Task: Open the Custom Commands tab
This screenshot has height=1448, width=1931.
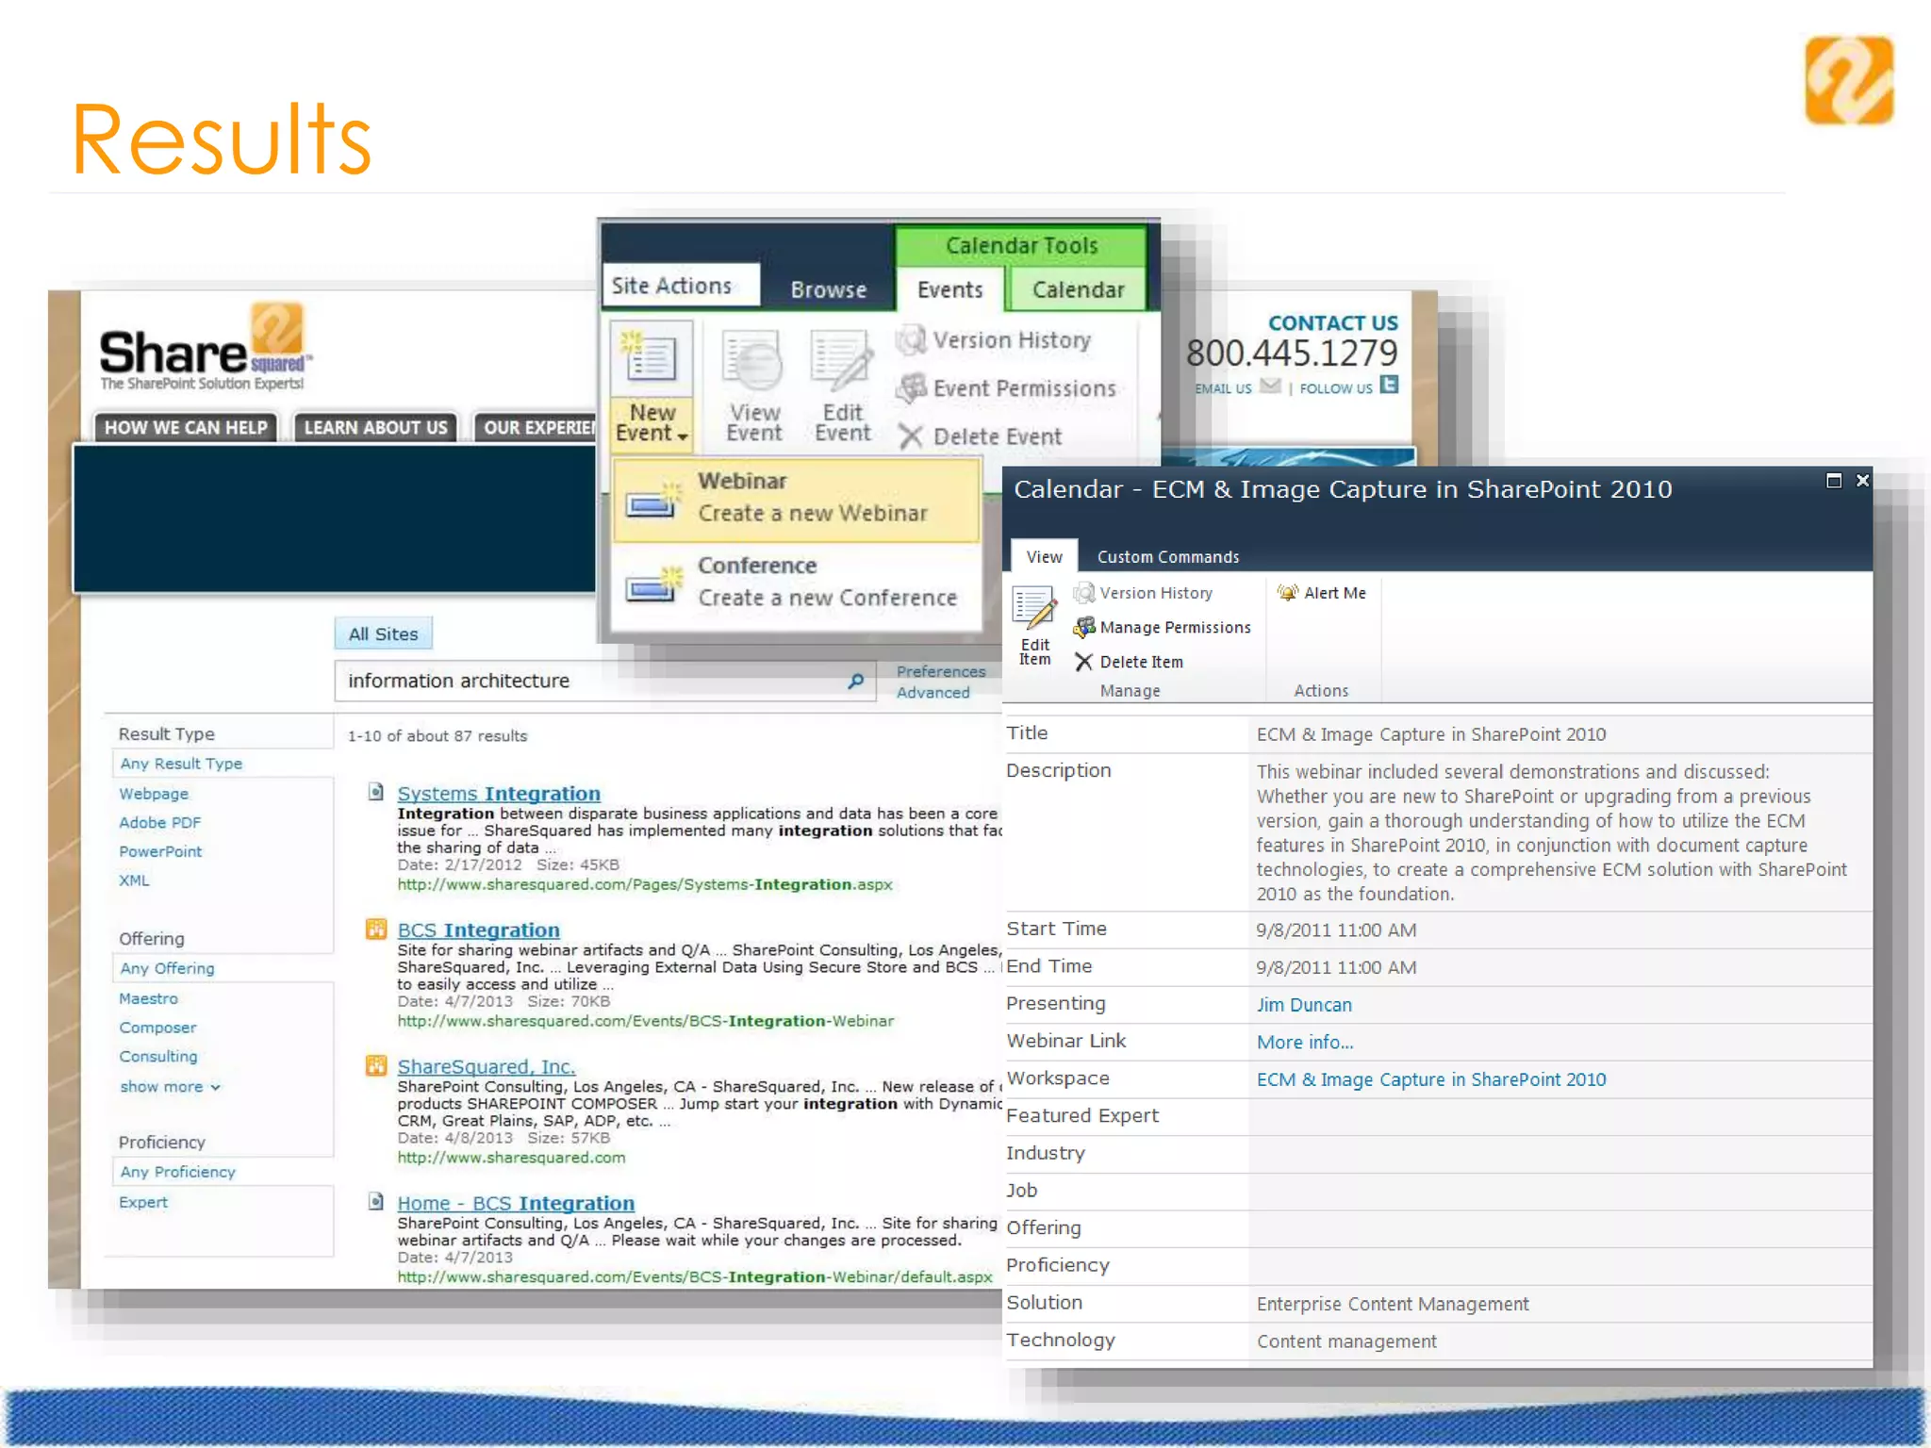Action: coord(1167,557)
